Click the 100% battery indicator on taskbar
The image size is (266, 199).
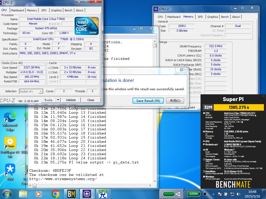(194, 194)
